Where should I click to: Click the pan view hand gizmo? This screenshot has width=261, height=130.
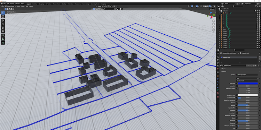click(214, 24)
